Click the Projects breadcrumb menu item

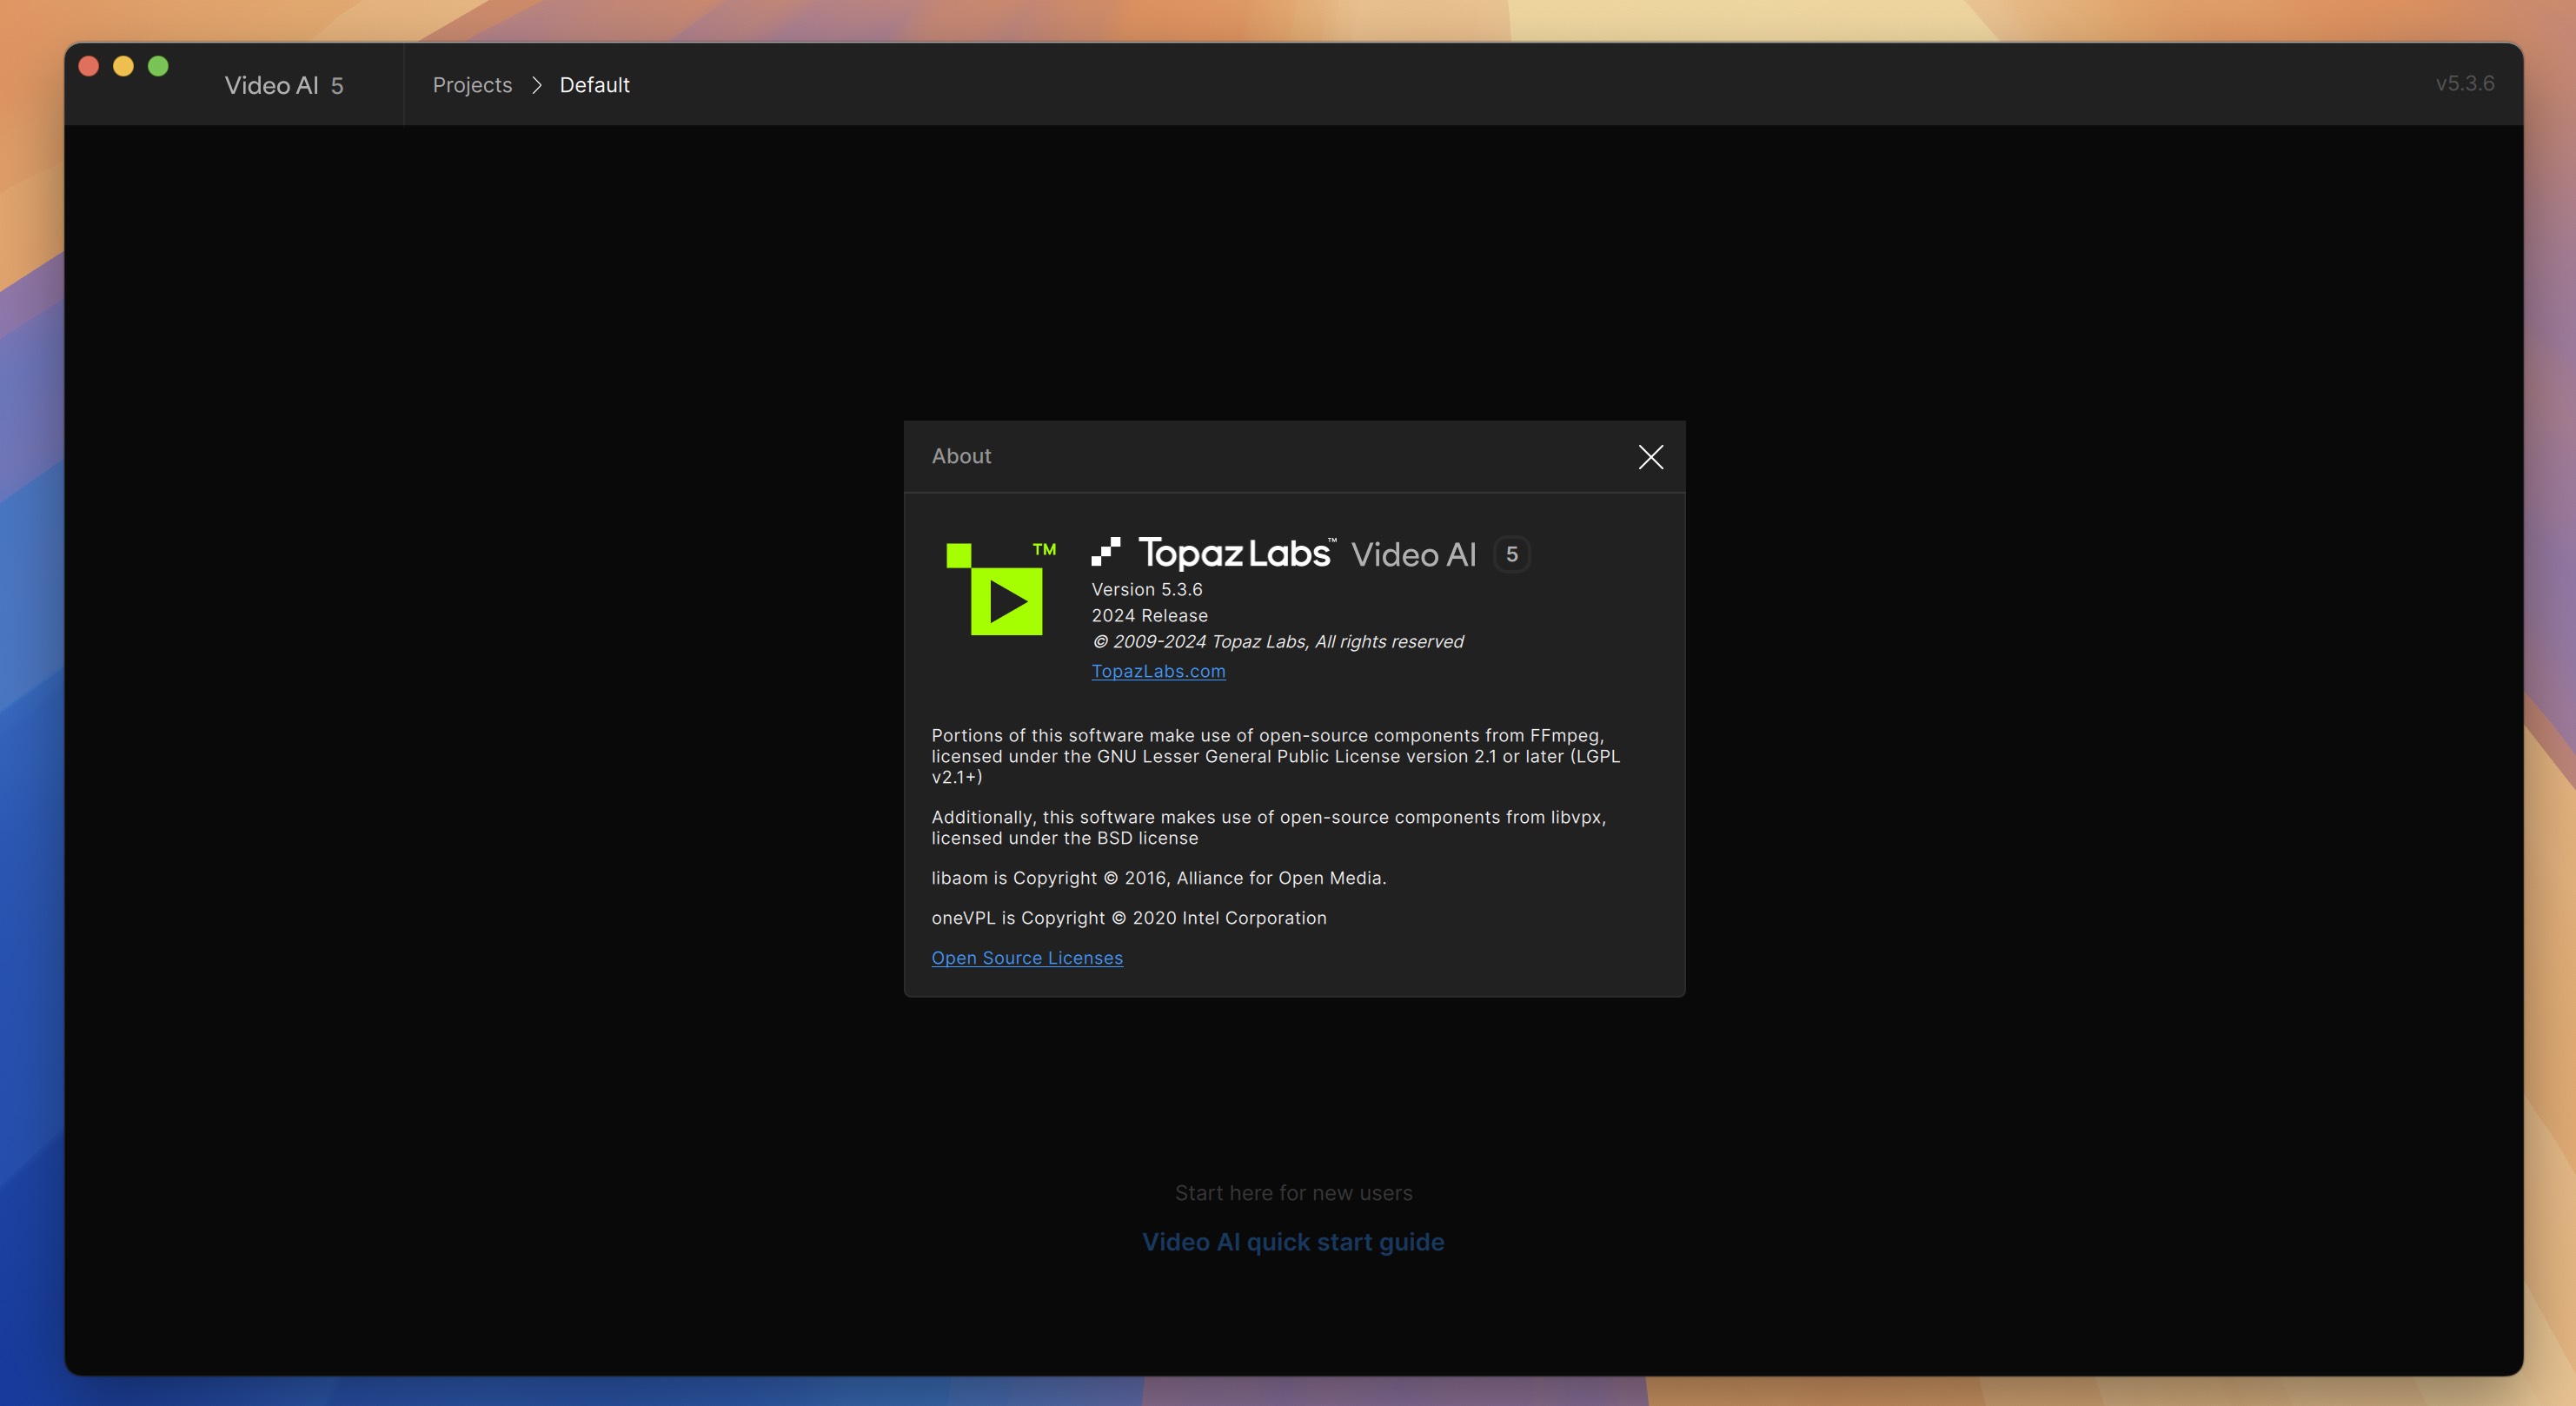[x=471, y=83]
